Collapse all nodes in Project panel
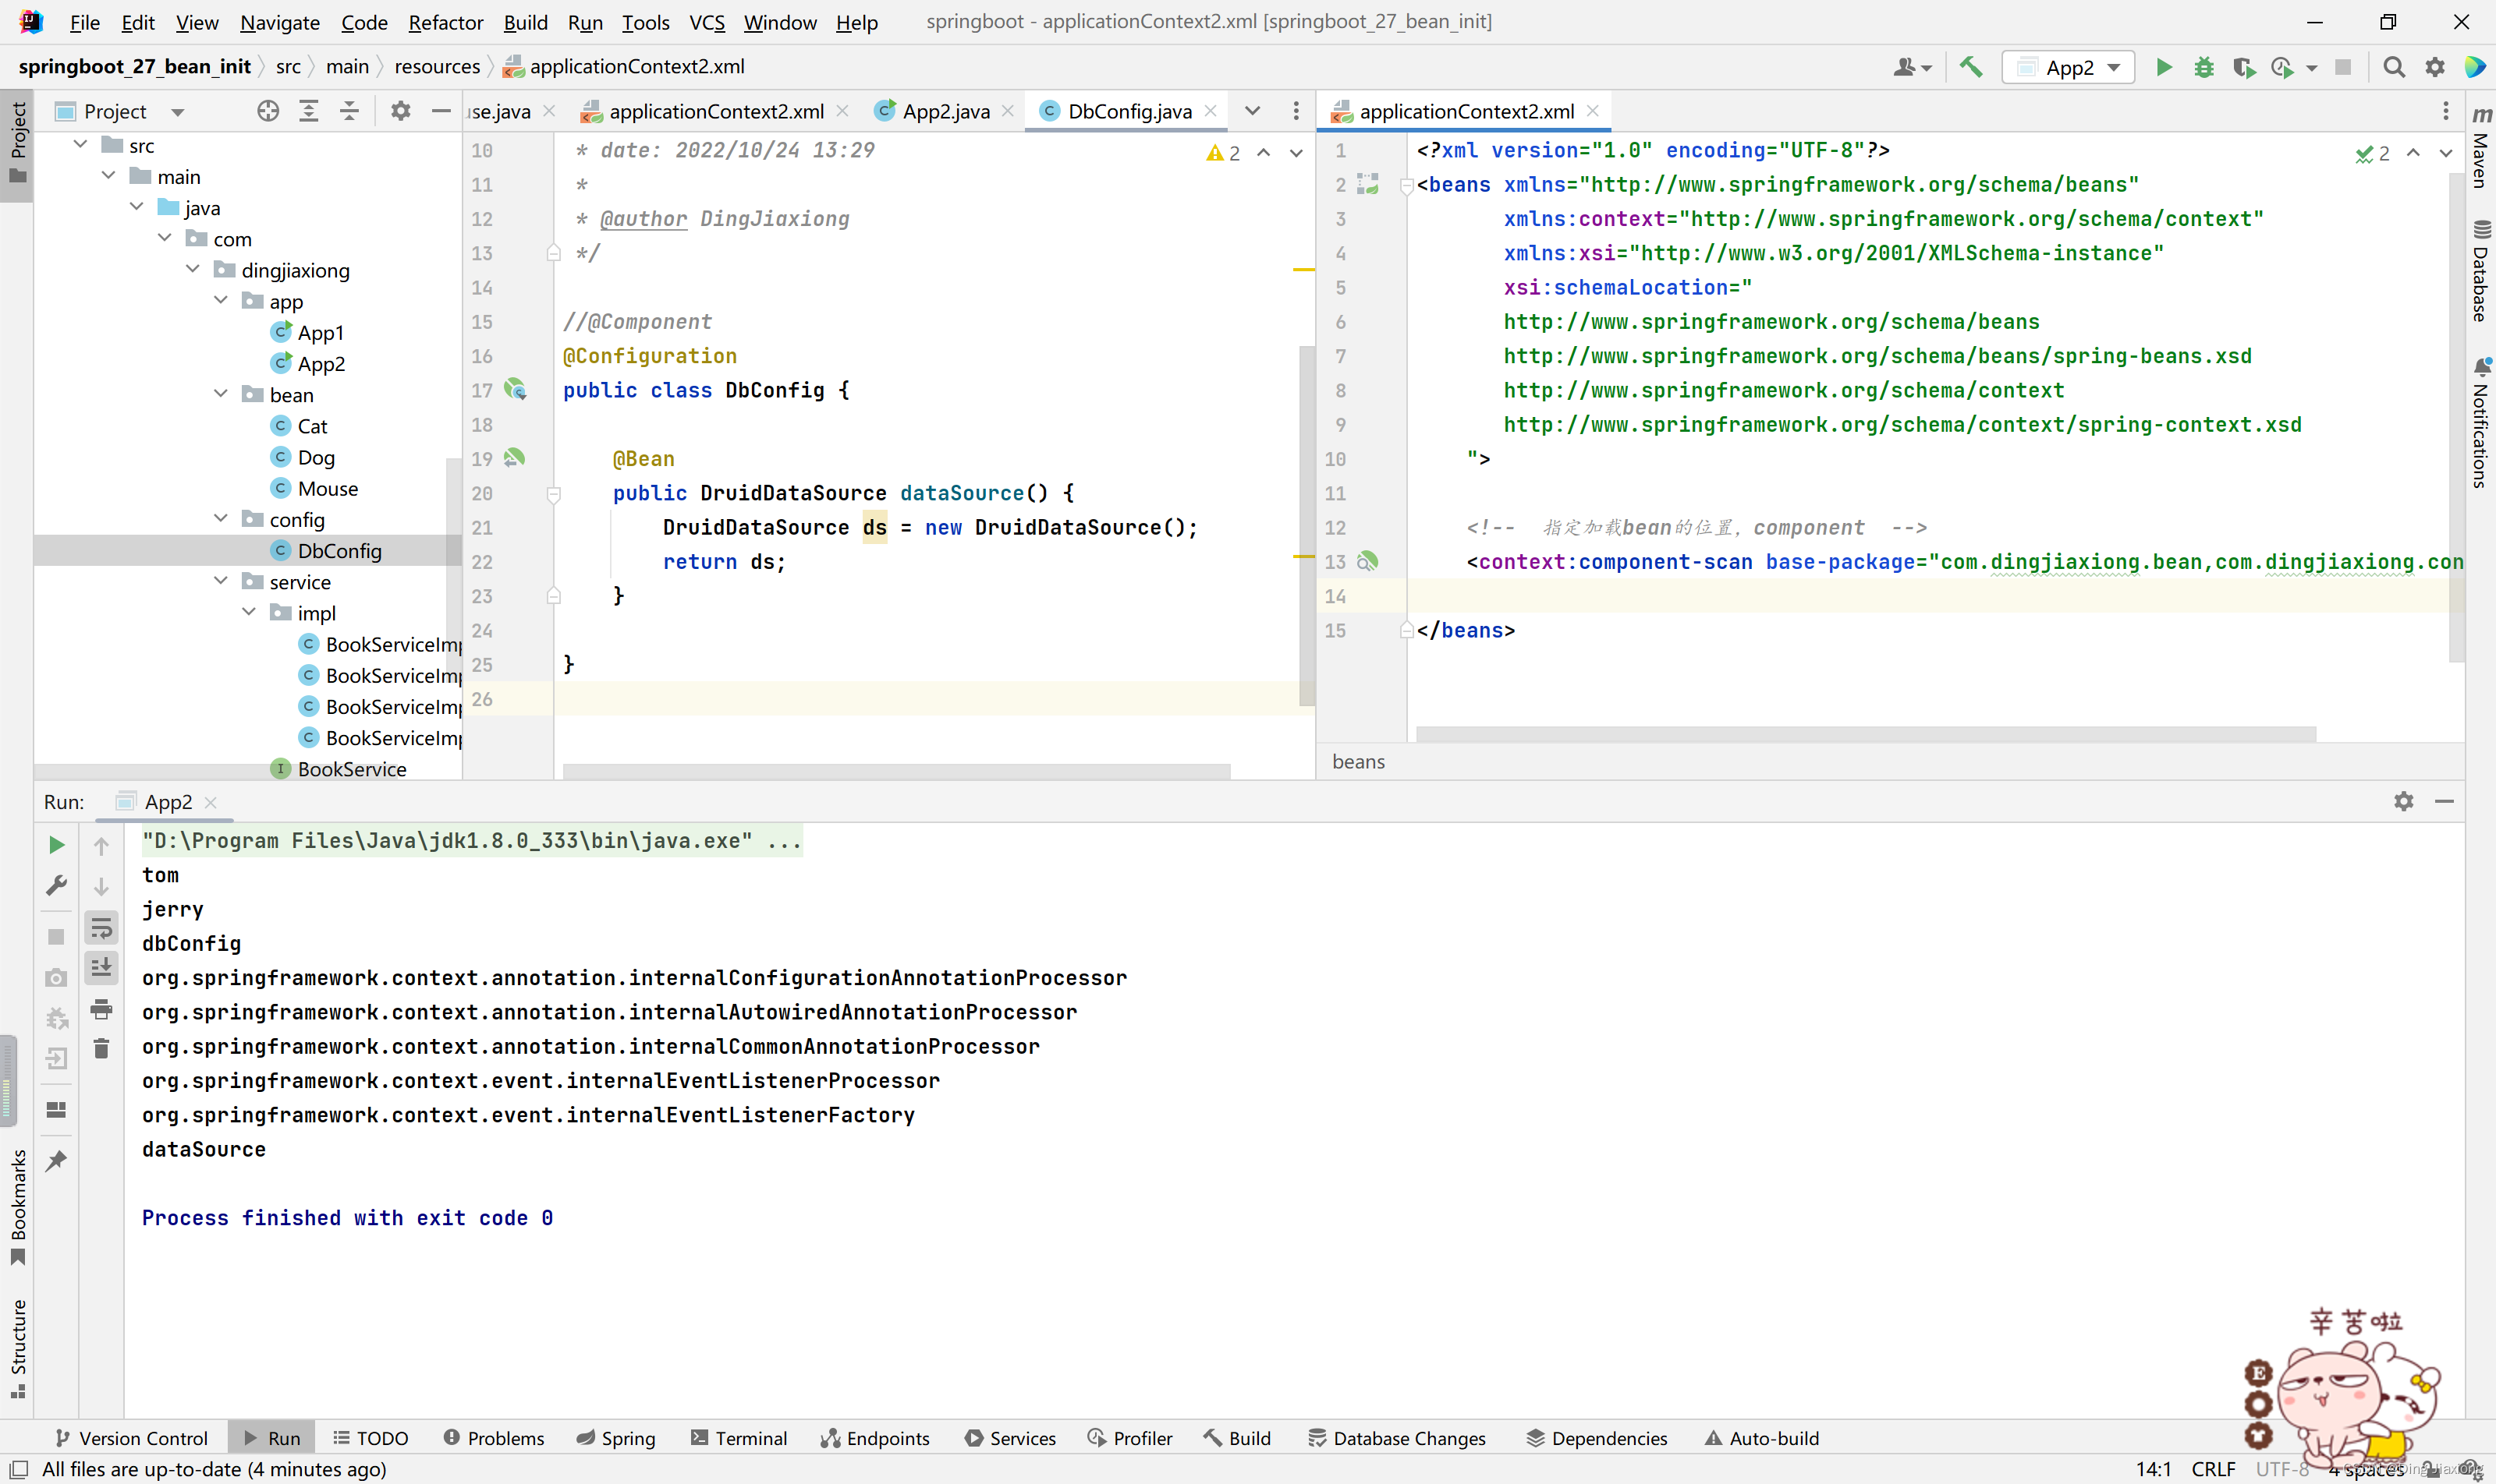Screen dimensions: 2496x1484 point(349,111)
